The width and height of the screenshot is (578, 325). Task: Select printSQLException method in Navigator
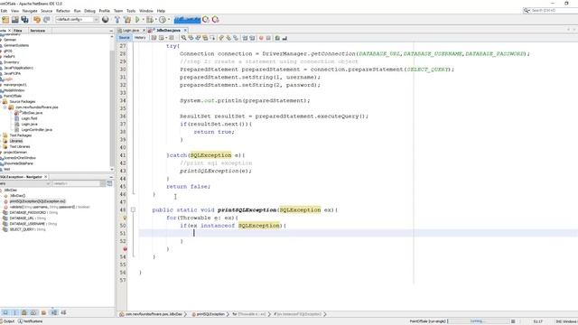pos(37,201)
